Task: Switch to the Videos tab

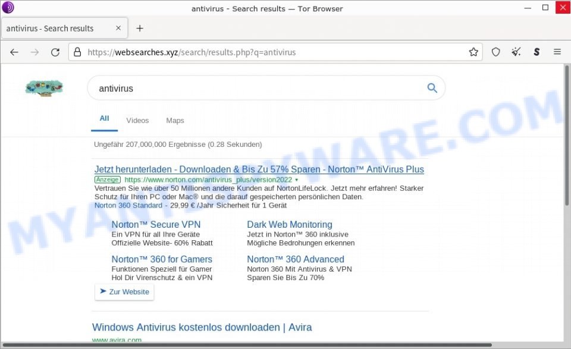Action: tap(137, 121)
